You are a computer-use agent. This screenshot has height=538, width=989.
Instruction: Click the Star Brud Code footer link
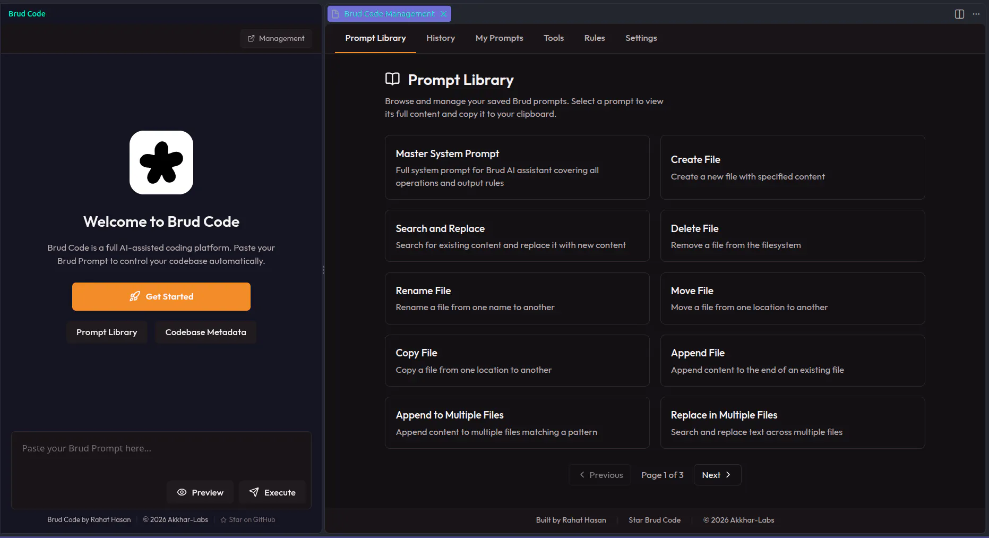[x=655, y=520]
